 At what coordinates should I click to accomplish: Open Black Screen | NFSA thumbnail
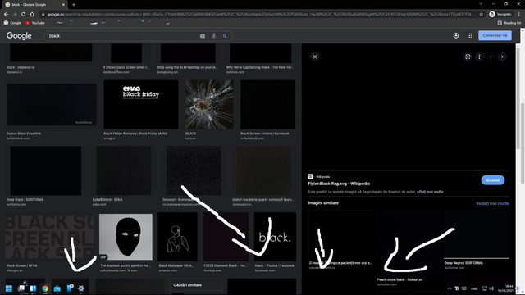(x=50, y=237)
